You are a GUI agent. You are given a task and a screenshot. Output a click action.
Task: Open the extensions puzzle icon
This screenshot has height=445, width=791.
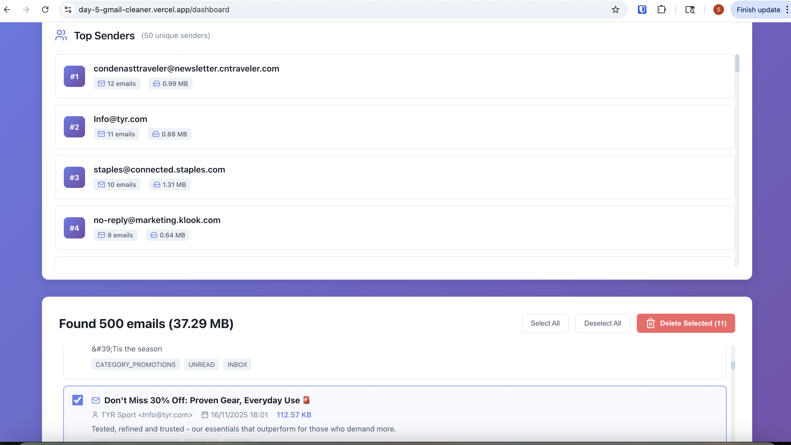point(661,10)
